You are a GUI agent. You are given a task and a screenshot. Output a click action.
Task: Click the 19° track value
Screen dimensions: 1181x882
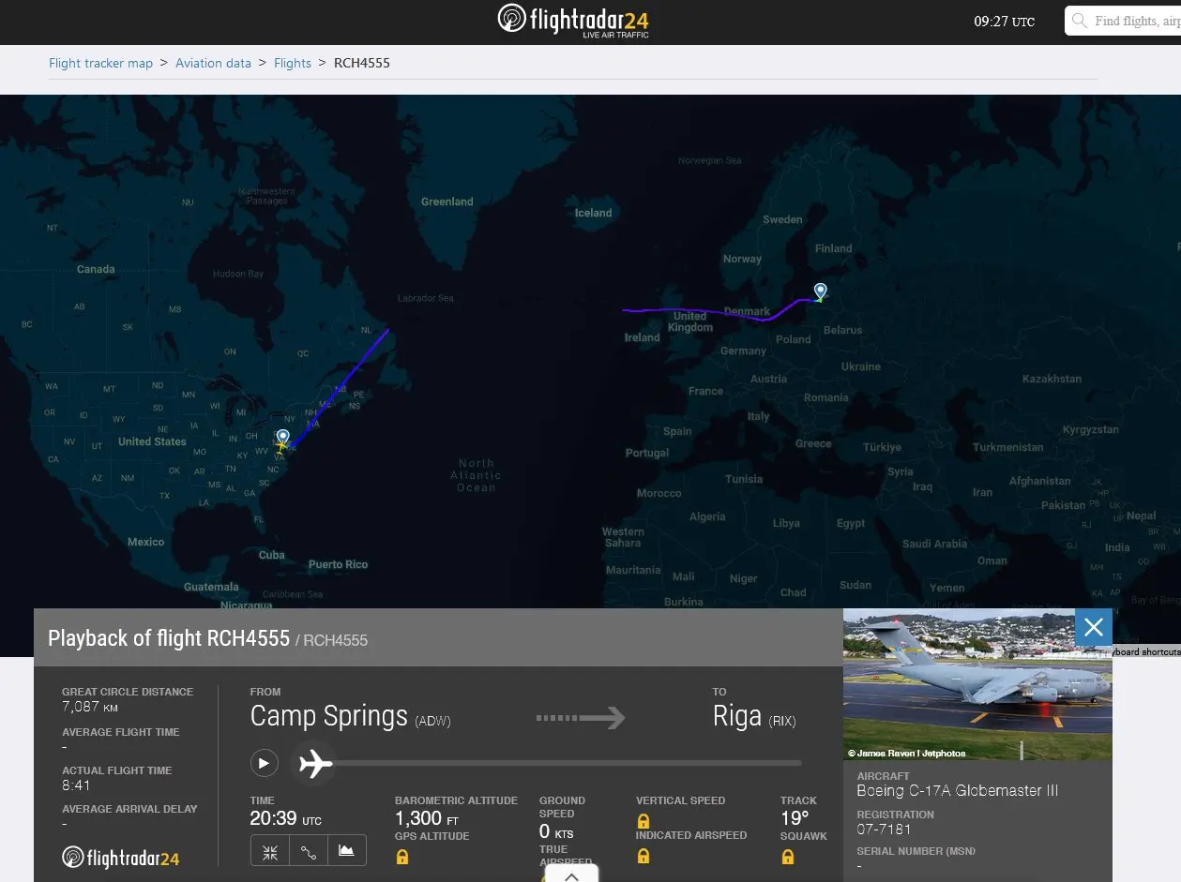[x=795, y=818]
